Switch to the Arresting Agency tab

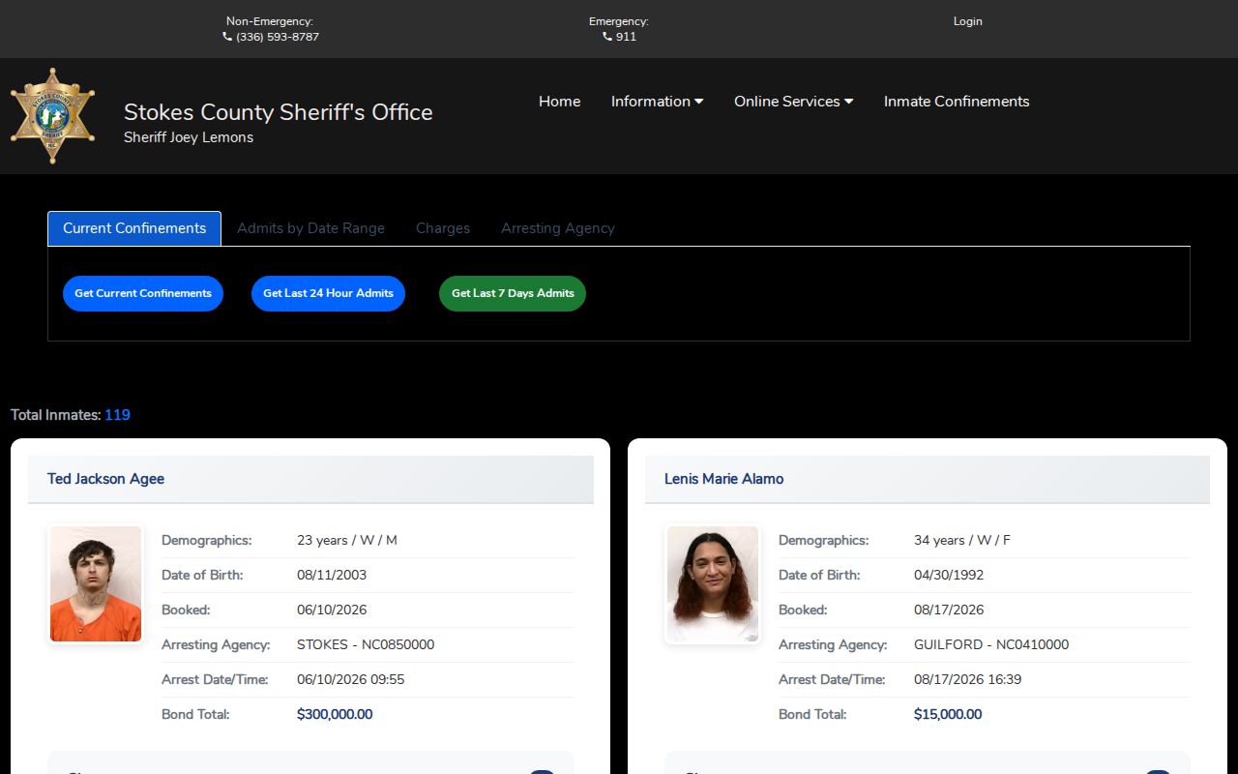pos(558,228)
